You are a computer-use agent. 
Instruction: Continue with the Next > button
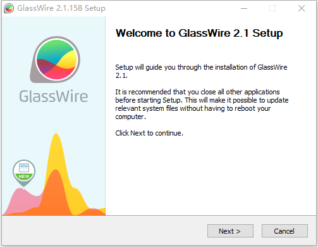(230, 231)
